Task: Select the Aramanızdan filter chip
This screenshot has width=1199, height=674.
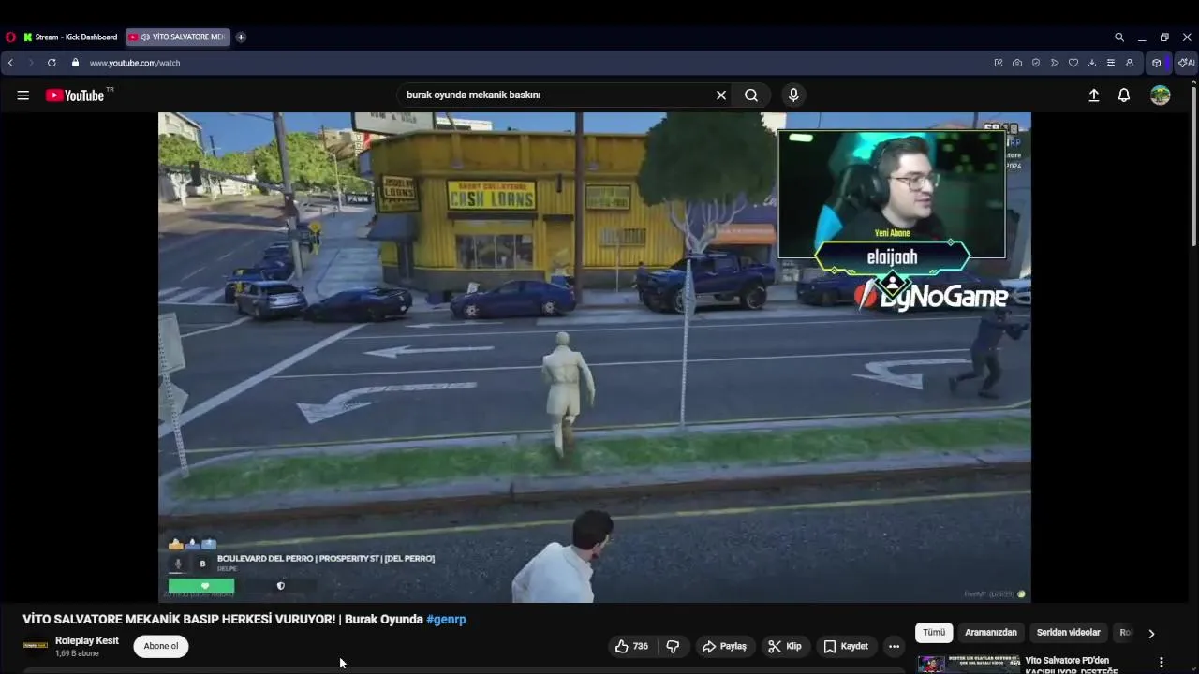Action: pyautogui.click(x=991, y=633)
